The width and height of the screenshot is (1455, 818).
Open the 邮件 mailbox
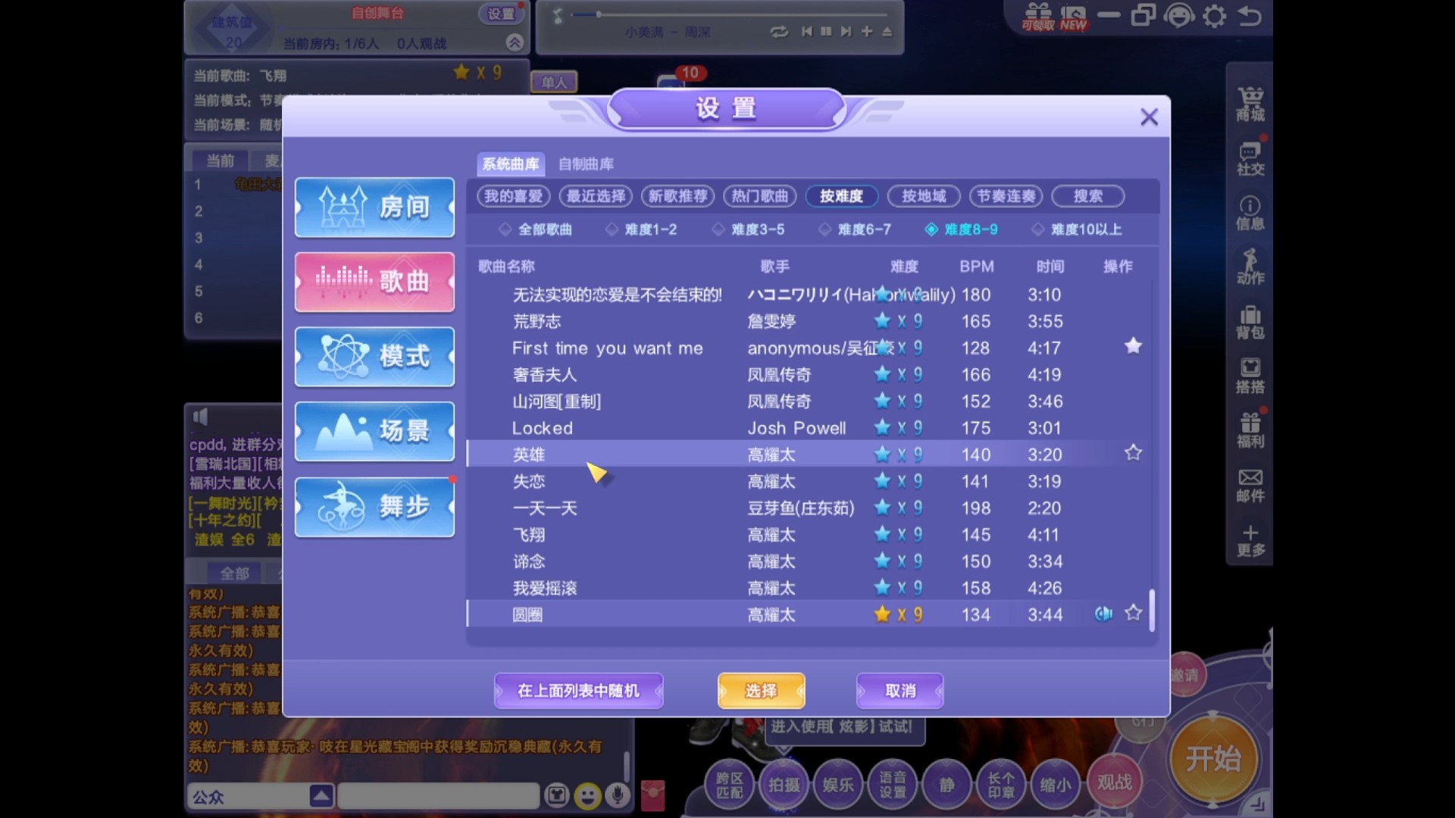(1250, 484)
